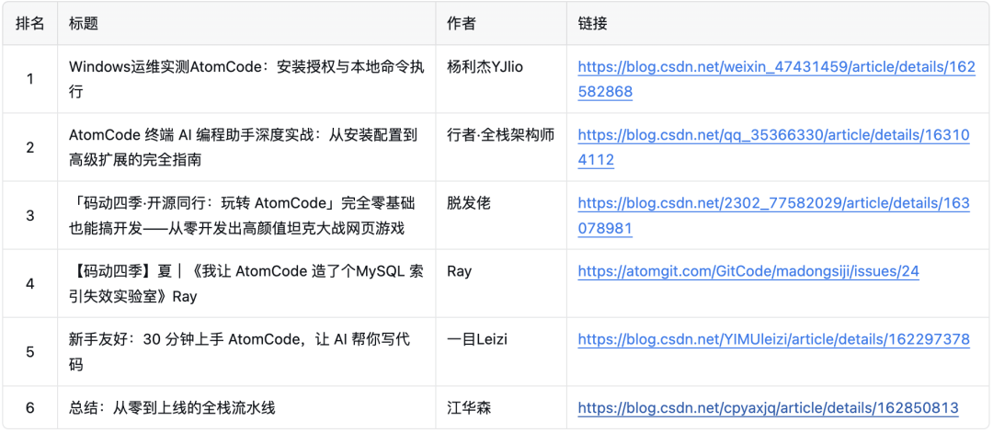The height and width of the screenshot is (433, 993).
Task: Click author 江华森
Action: click(x=469, y=408)
